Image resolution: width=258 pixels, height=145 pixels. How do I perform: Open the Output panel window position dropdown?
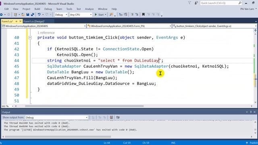(x=247, y=112)
